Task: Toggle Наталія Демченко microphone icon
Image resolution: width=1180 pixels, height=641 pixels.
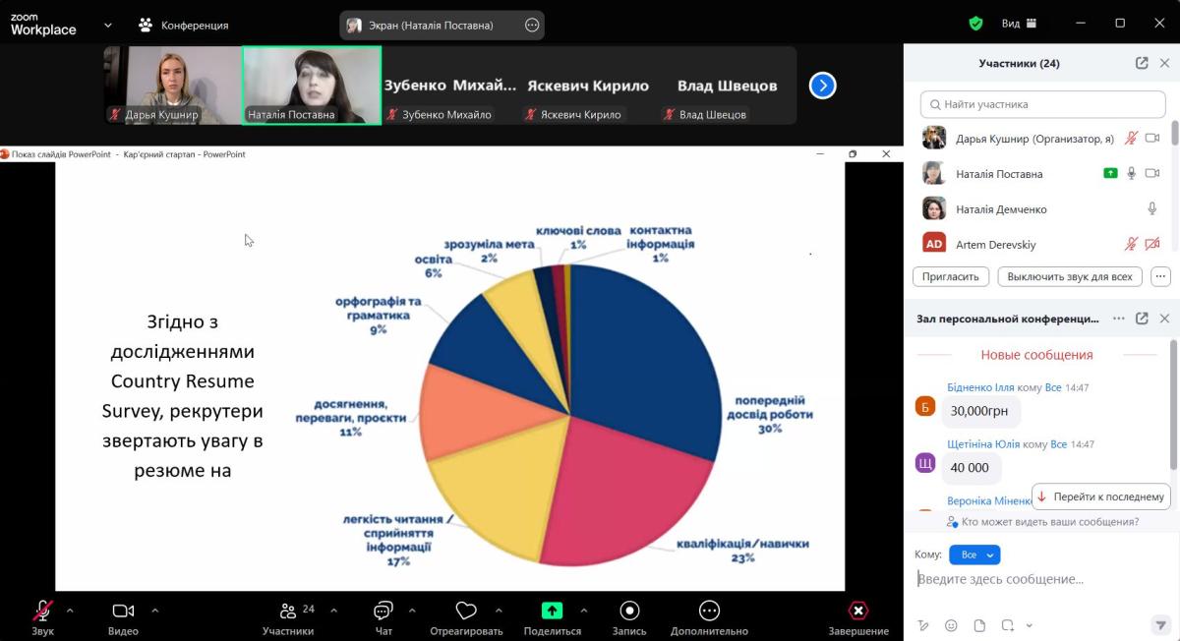Action: coord(1152,208)
